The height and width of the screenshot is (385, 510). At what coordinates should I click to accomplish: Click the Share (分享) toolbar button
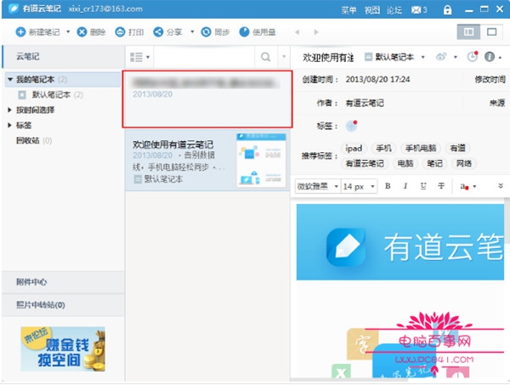click(167, 31)
